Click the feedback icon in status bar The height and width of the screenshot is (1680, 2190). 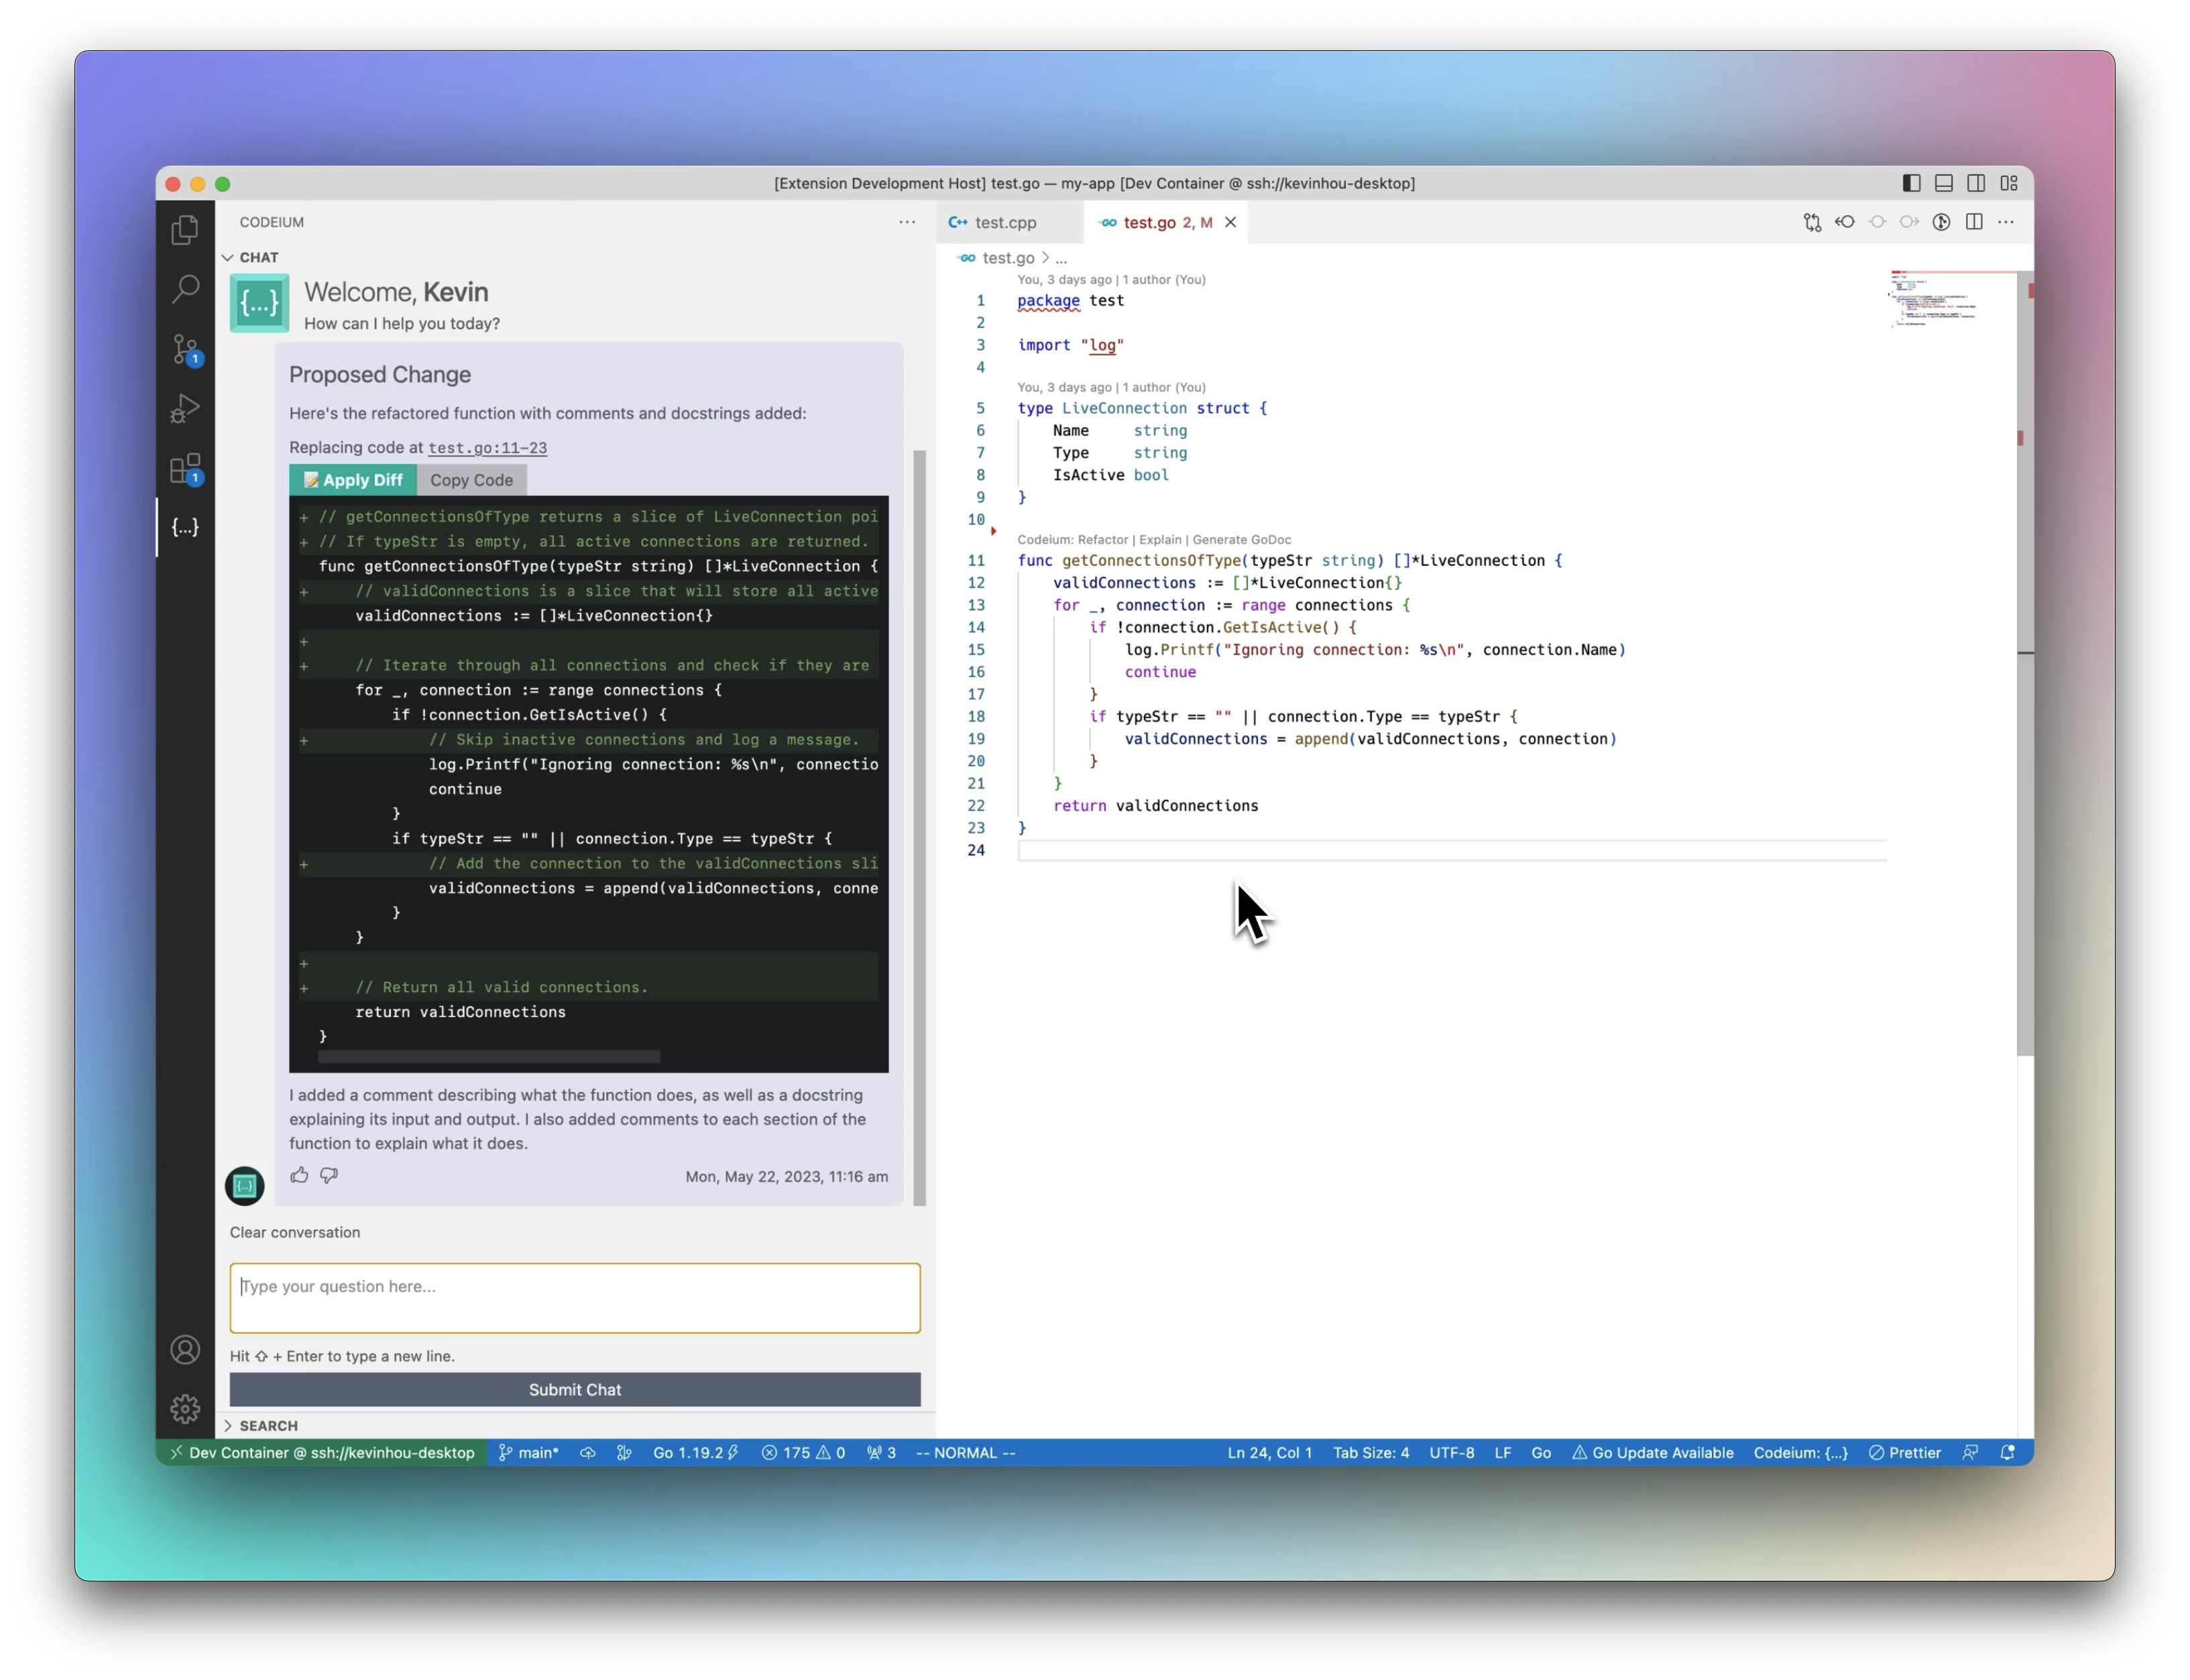pos(1970,1453)
